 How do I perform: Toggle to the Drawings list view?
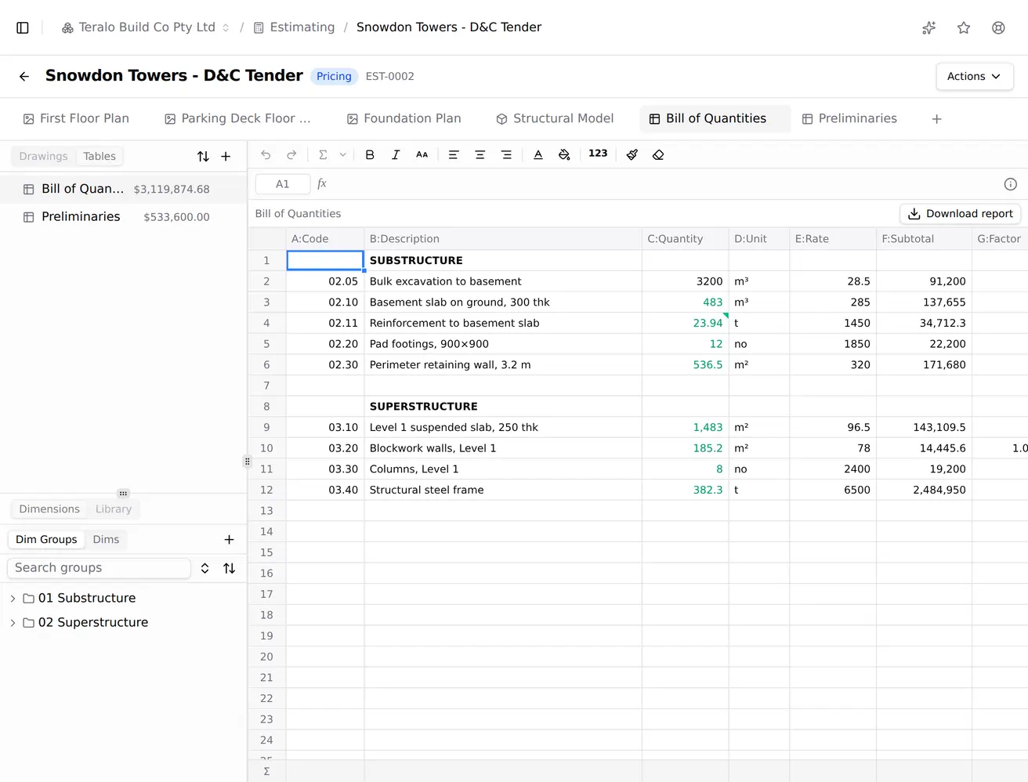44,156
